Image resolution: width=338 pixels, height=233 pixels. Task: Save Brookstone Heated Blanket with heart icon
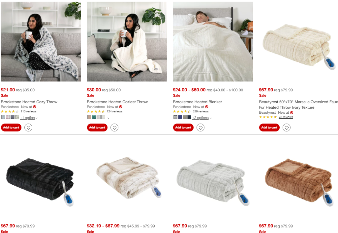tap(200, 128)
